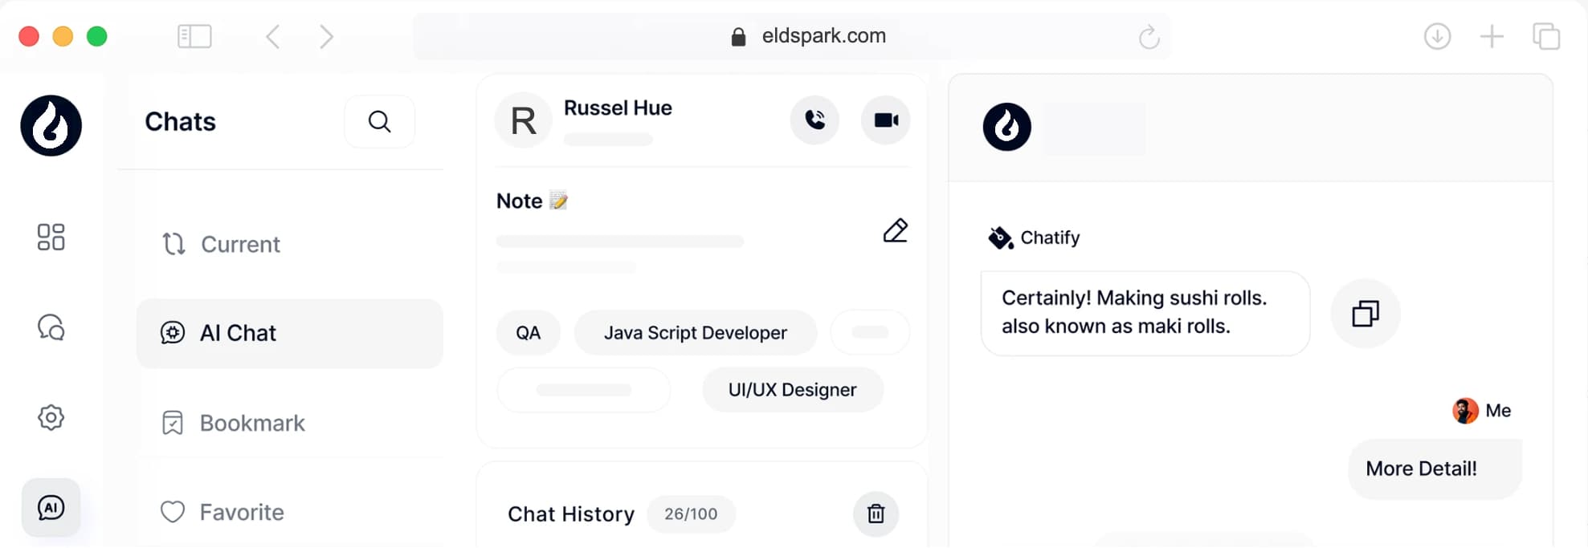Click Russel Hue's R avatar
The height and width of the screenshot is (548, 1588).
tap(523, 120)
